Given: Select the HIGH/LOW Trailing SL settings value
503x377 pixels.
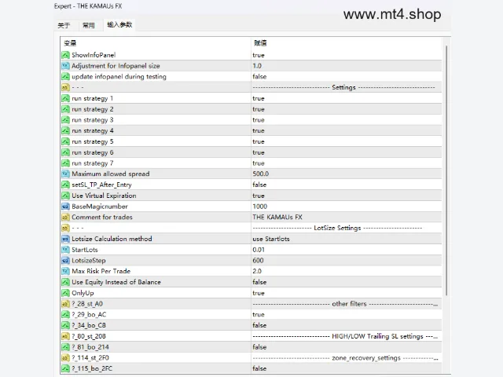Looking at the screenshot, I should coord(345,336).
